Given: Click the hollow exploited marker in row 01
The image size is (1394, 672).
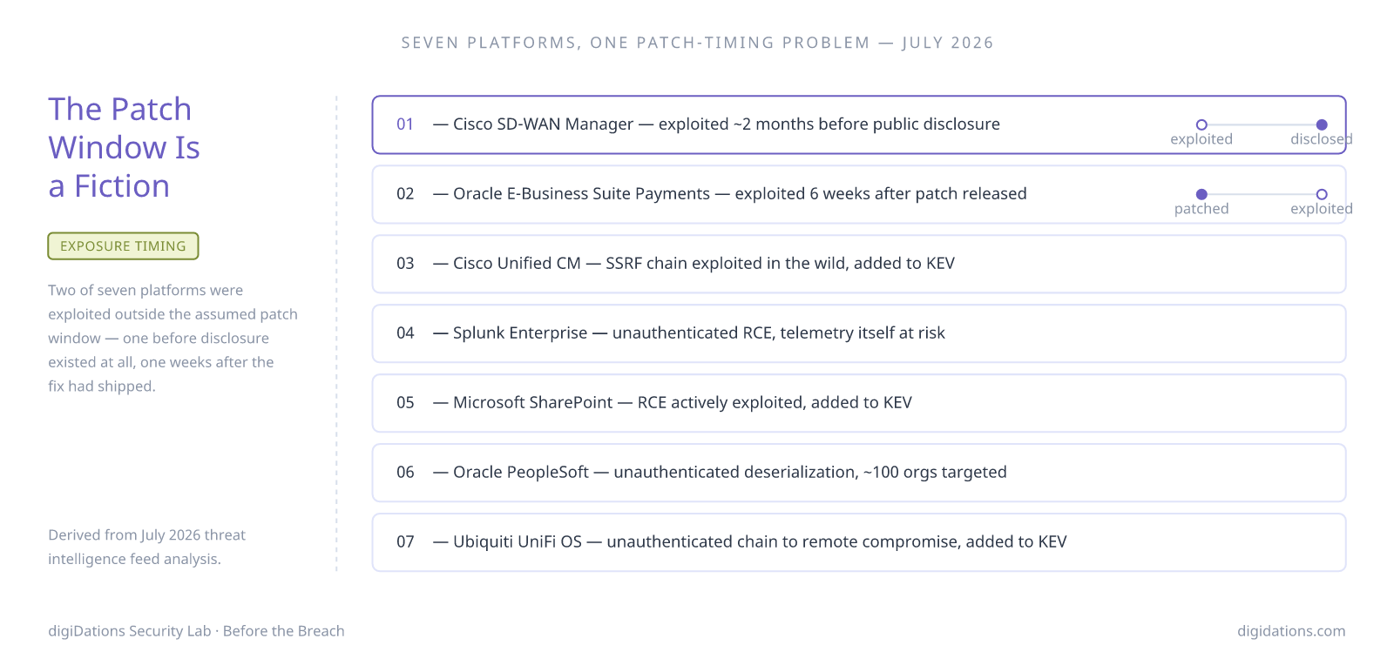Looking at the screenshot, I should pyautogui.click(x=1201, y=124).
